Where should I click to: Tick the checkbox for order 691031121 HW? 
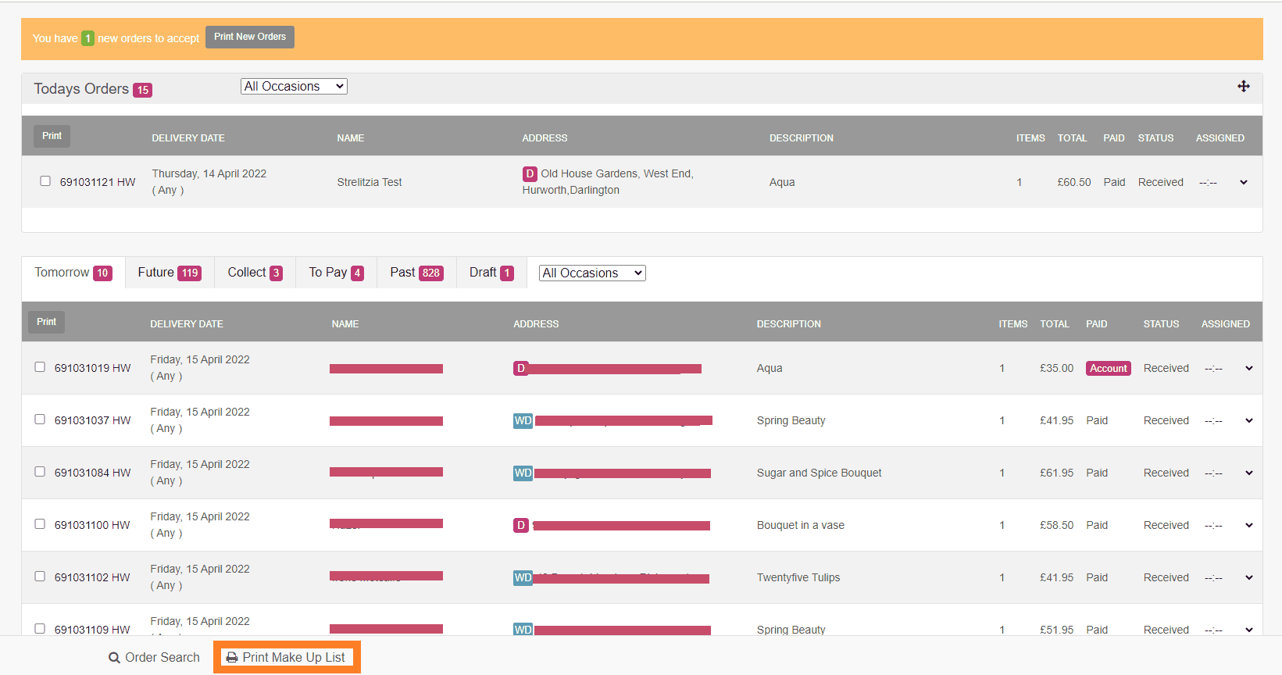(x=45, y=181)
